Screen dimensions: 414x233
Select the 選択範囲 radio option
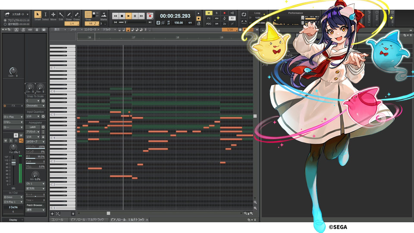click(5, 24)
